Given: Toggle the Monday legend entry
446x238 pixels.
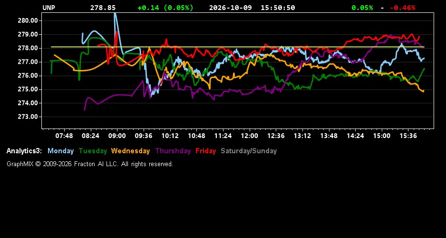Looking at the screenshot, I should pyautogui.click(x=60, y=151).
